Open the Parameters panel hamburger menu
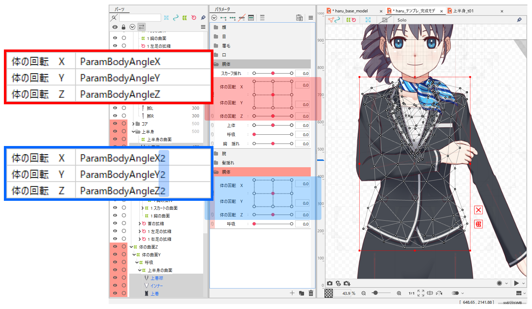The height and width of the screenshot is (309, 532). [x=311, y=18]
